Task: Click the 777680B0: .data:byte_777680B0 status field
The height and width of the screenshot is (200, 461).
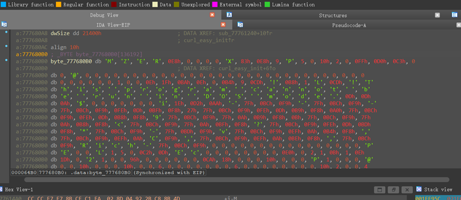Action: [85, 172]
